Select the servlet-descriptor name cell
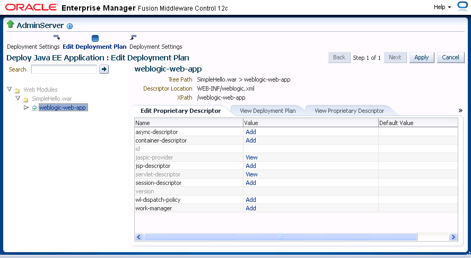 pyautogui.click(x=189, y=174)
